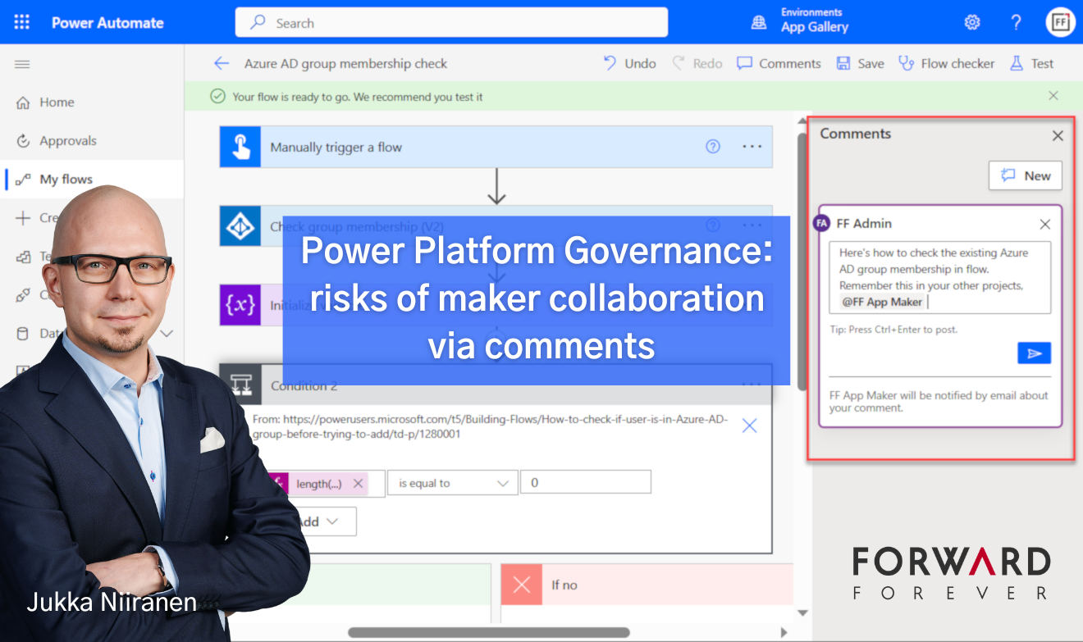This screenshot has width=1083, height=642.
Task: Open help on Manually trigger a flow card
Action: pos(713,147)
